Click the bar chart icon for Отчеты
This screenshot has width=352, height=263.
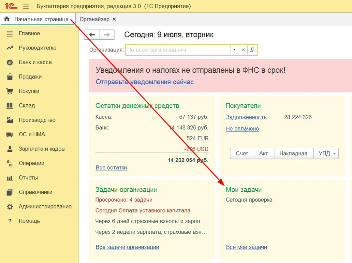coord(10,178)
